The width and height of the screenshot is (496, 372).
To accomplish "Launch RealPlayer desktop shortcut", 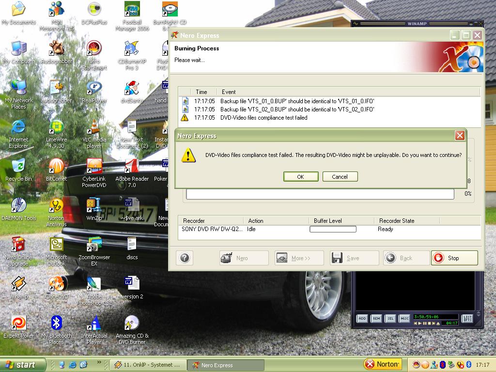I will (x=94, y=92).
